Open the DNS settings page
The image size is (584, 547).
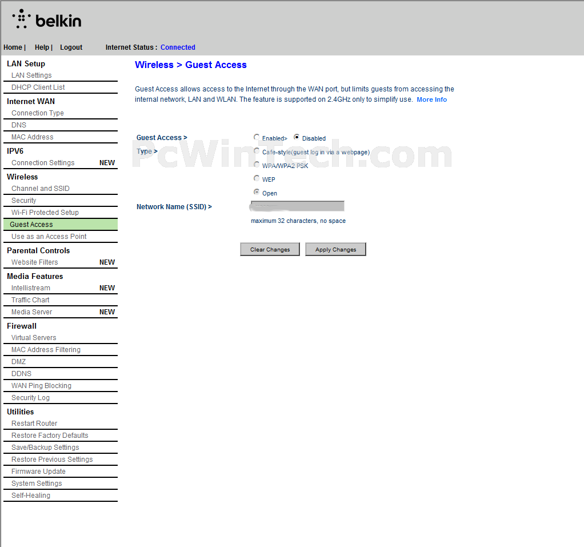point(19,125)
